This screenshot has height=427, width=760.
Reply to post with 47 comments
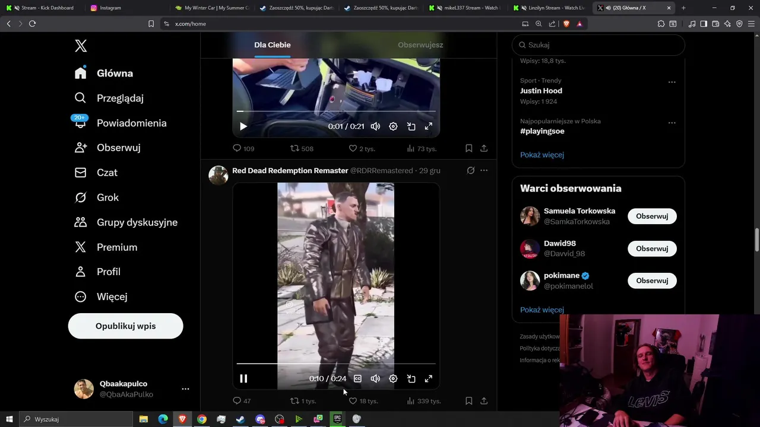click(x=242, y=401)
